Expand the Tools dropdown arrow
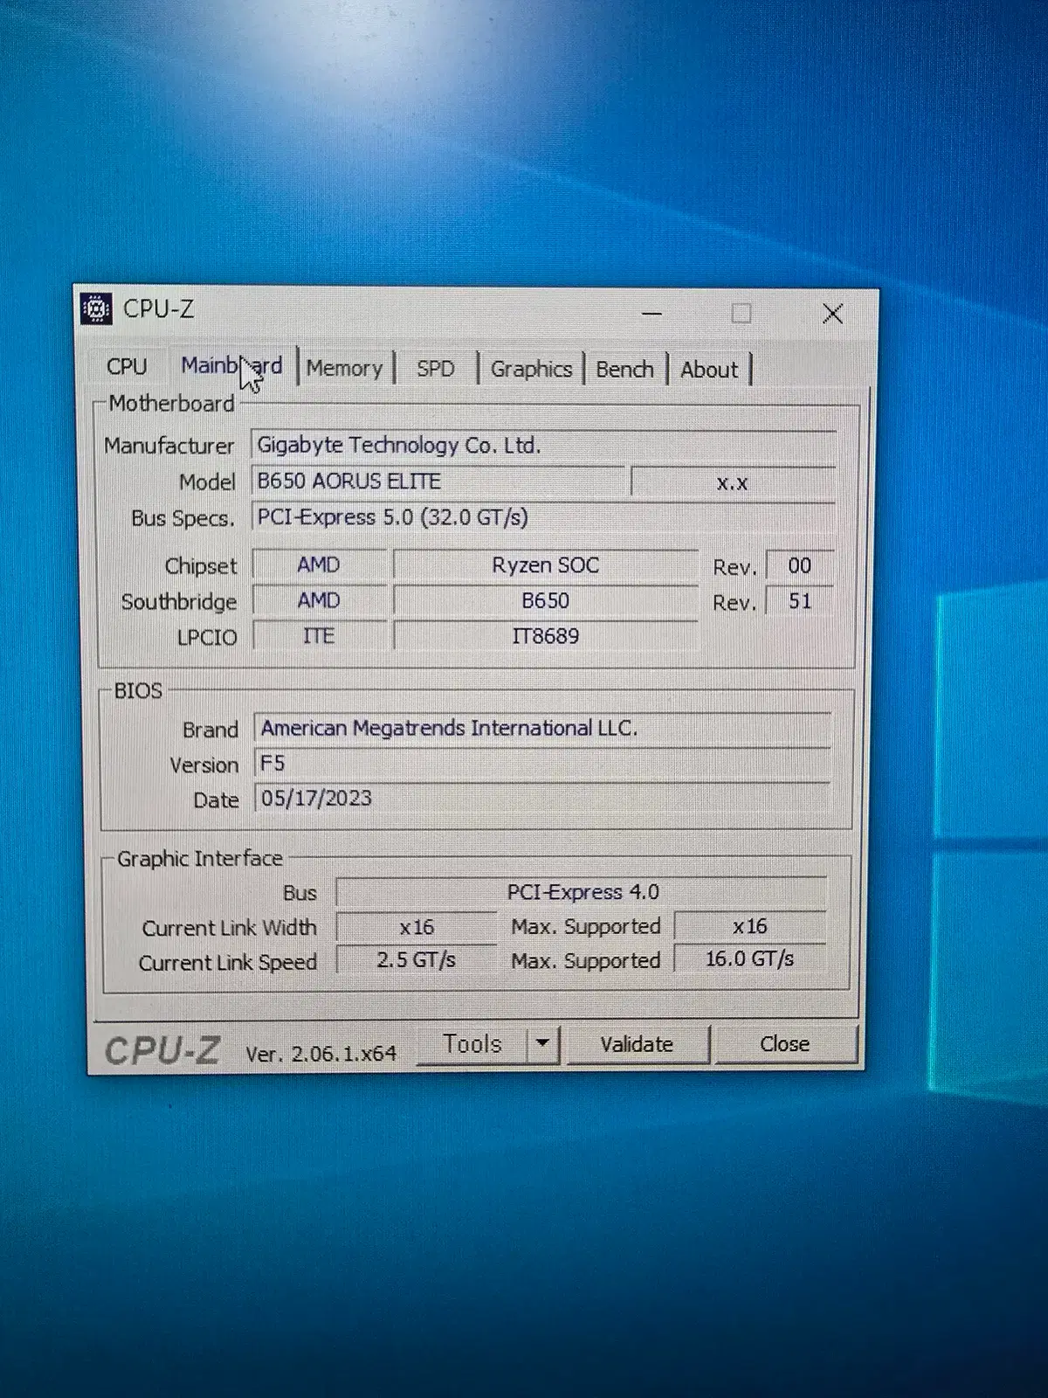 543,1043
